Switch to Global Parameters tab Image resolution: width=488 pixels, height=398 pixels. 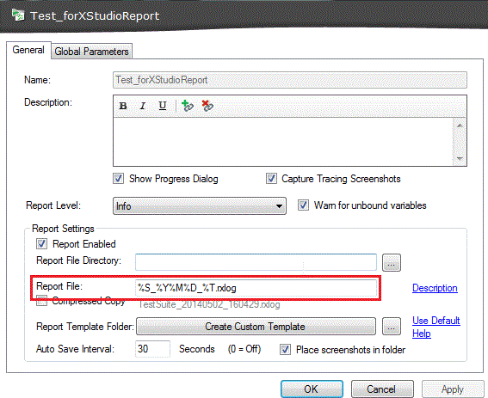point(91,52)
